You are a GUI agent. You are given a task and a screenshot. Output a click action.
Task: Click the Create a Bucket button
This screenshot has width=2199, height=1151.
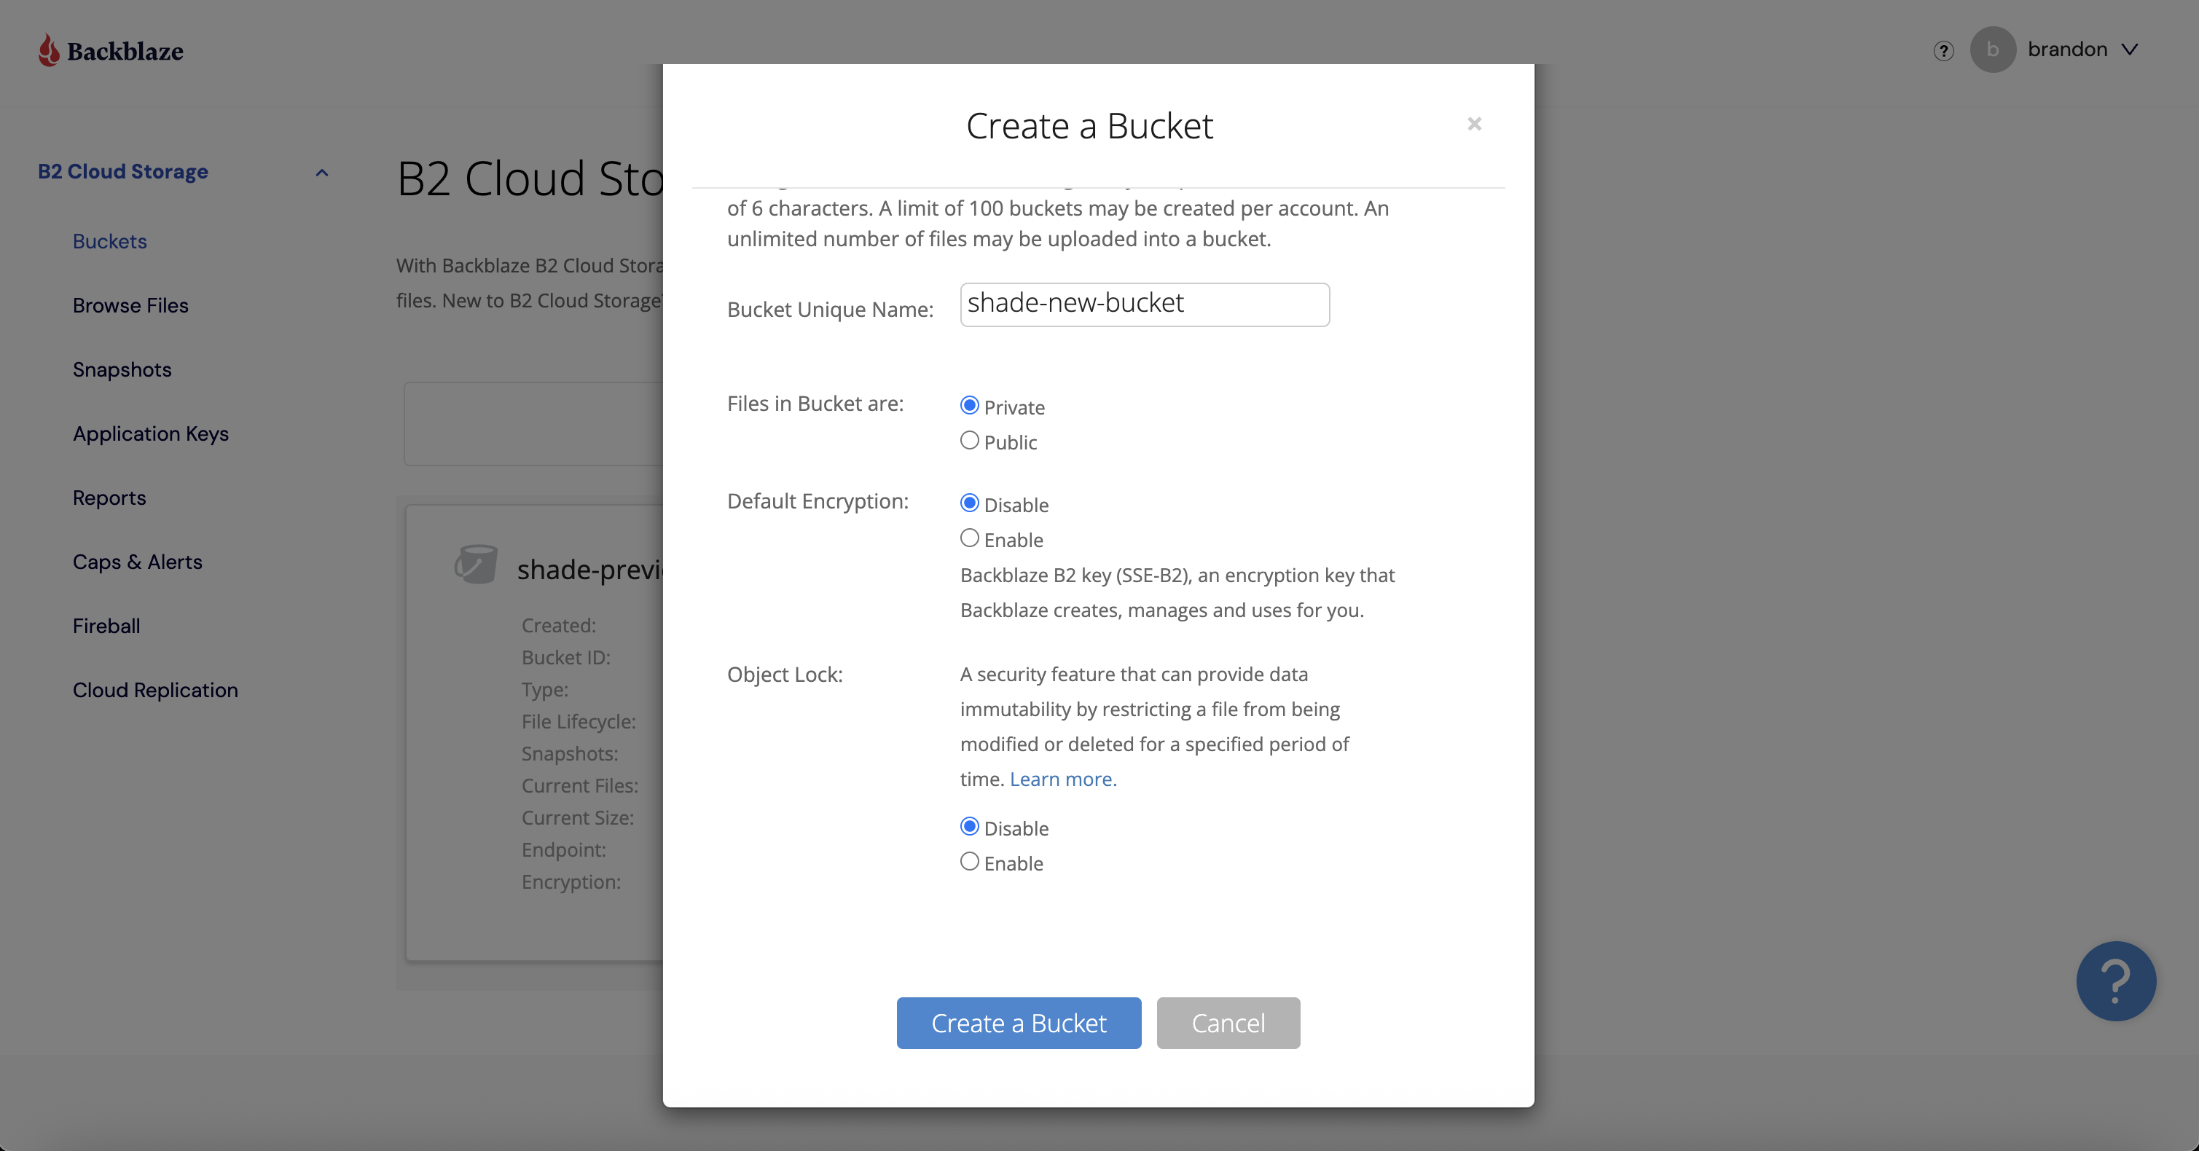pos(1018,1022)
